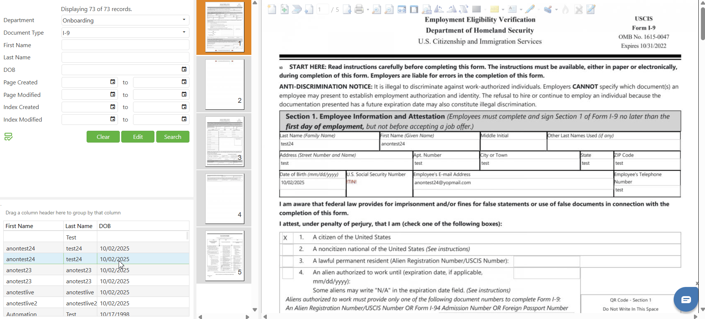Open the chat bubble widget
Viewport: 705px width, 319px height.
pos(686,299)
